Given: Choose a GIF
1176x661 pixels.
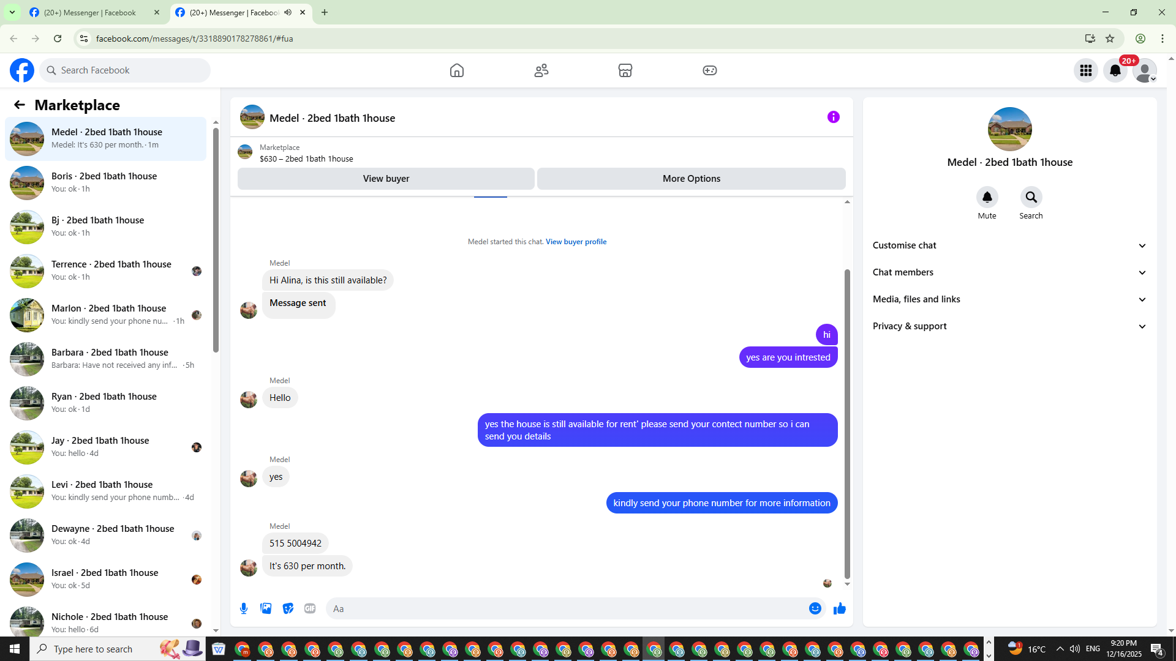Looking at the screenshot, I should tap(310, 608).
